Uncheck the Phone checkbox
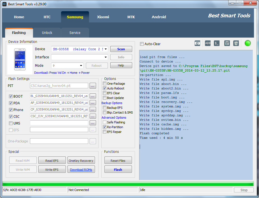259x198 pixels. [11, 110]
